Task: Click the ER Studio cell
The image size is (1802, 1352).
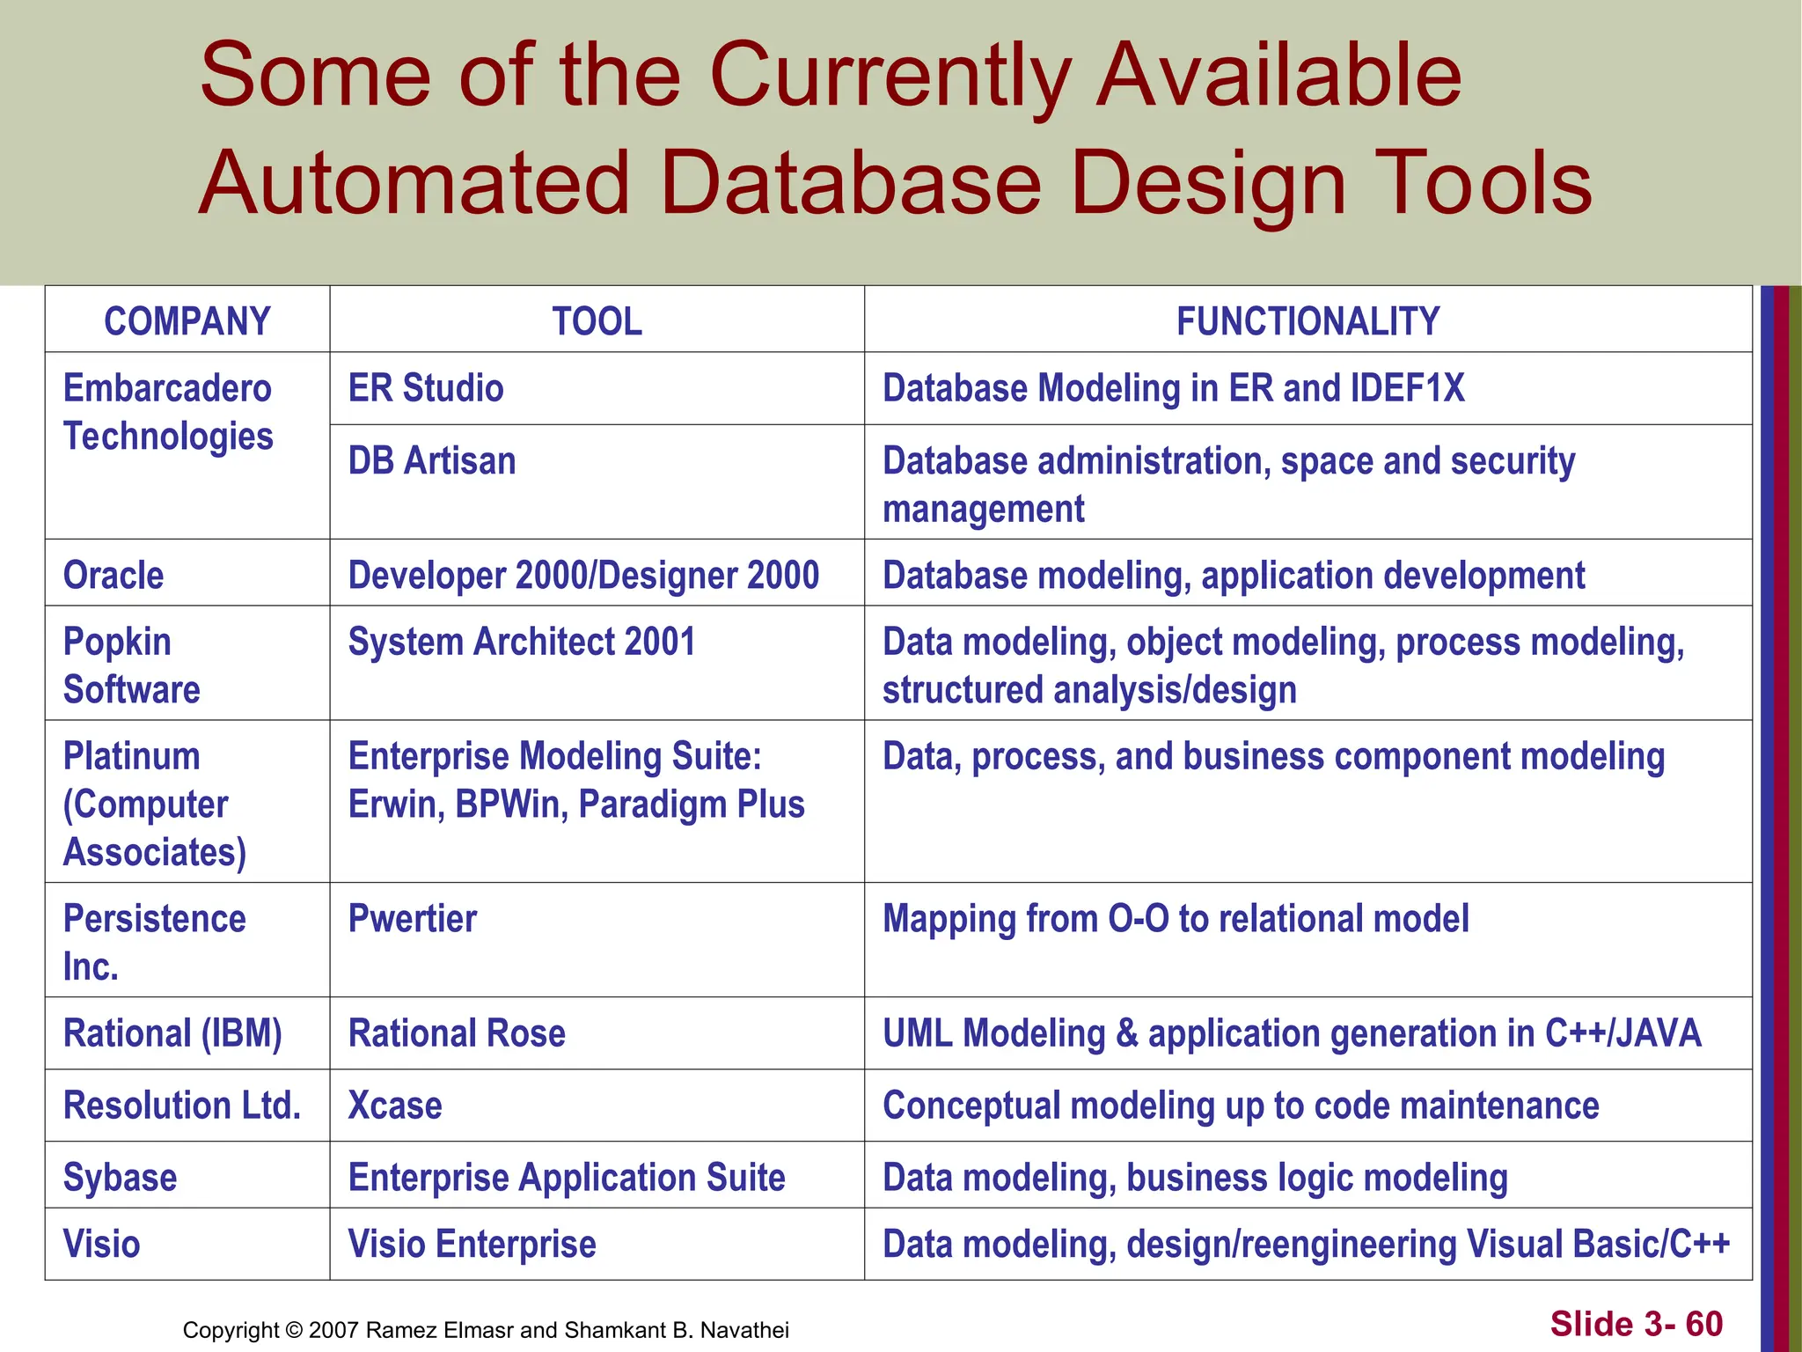Action: 597,388
